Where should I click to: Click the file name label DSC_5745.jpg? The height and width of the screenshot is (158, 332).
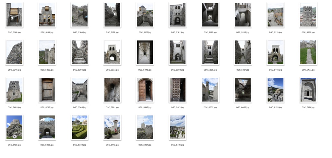tap(80, 107)
